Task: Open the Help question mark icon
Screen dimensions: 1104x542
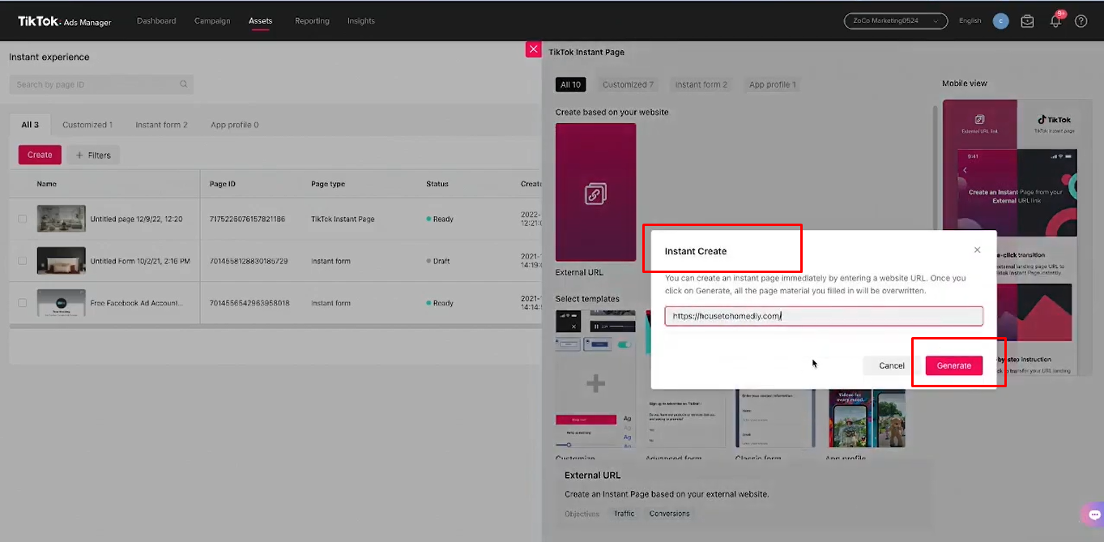Action: click(x=1081, y=21)
